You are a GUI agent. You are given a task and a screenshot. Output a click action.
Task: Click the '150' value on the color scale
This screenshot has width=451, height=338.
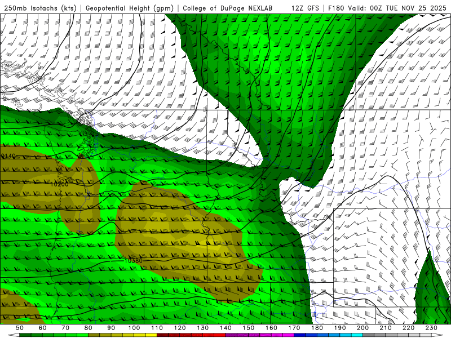pyautogui.click(x=249, y=328)
